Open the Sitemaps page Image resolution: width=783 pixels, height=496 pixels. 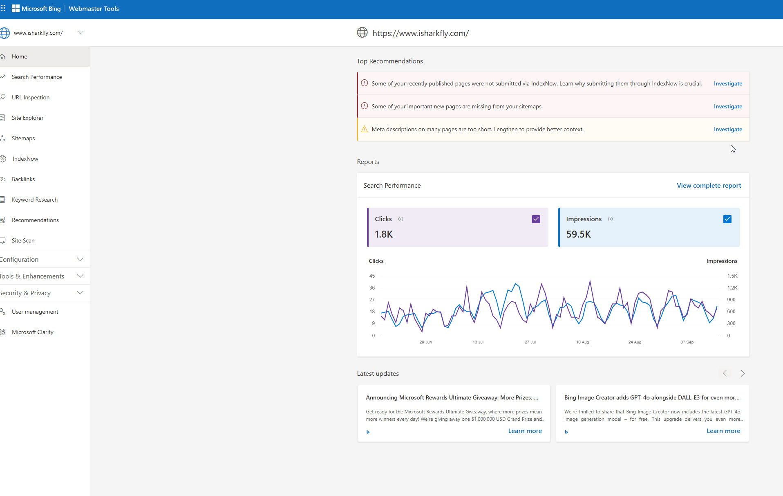pos(45,138)
